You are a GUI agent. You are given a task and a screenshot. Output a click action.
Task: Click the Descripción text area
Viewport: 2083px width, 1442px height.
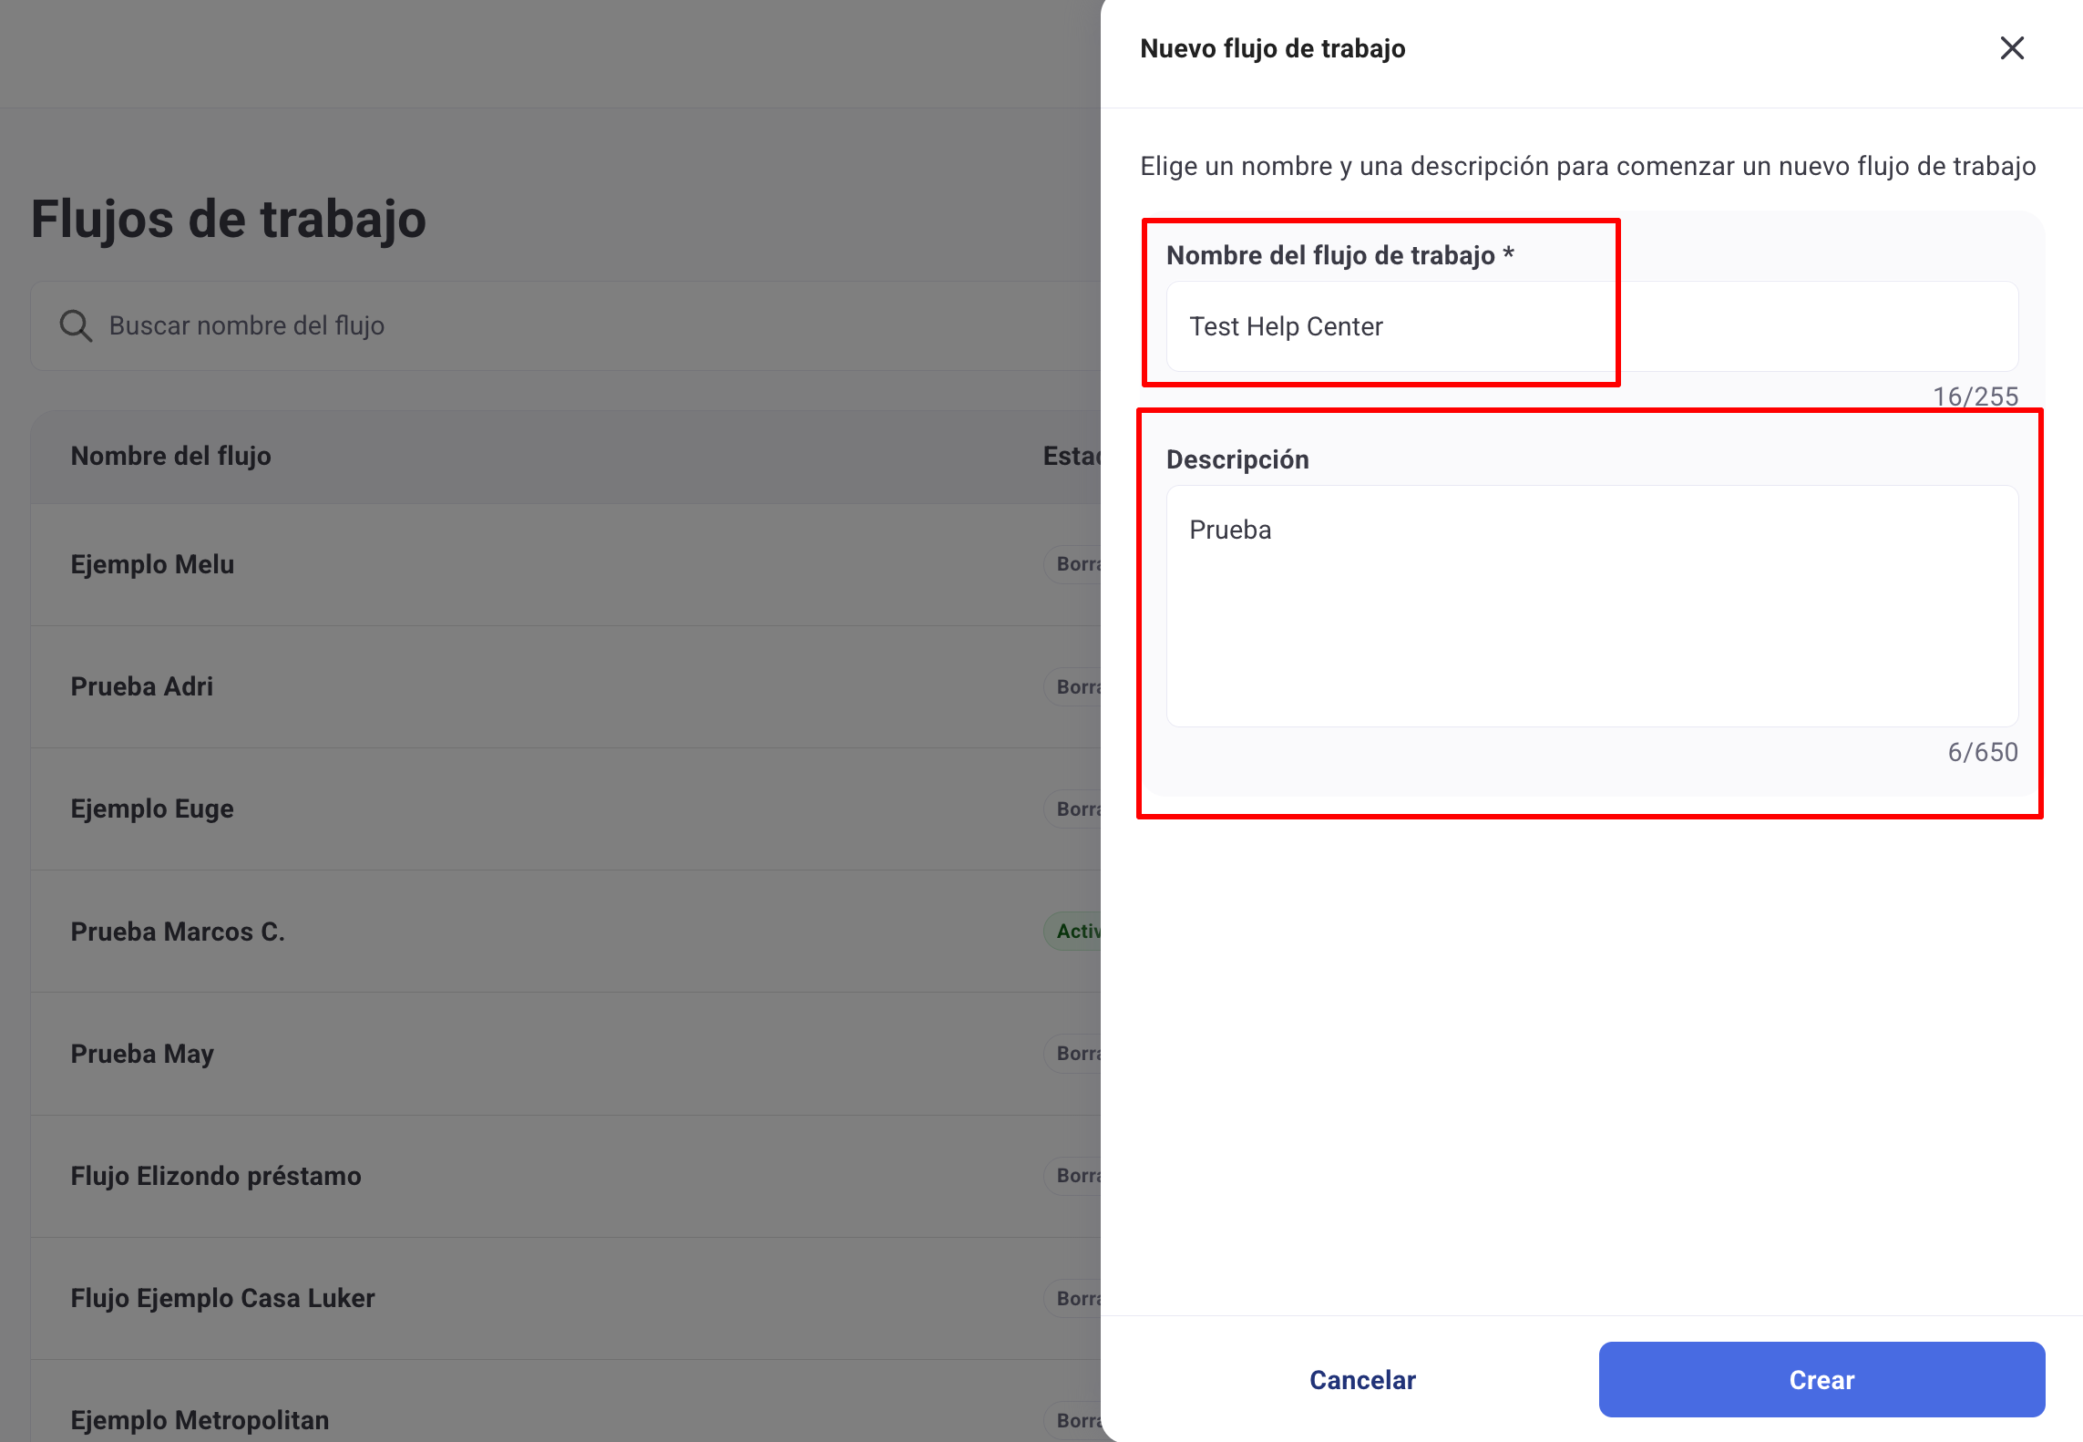coord(1591,606)
